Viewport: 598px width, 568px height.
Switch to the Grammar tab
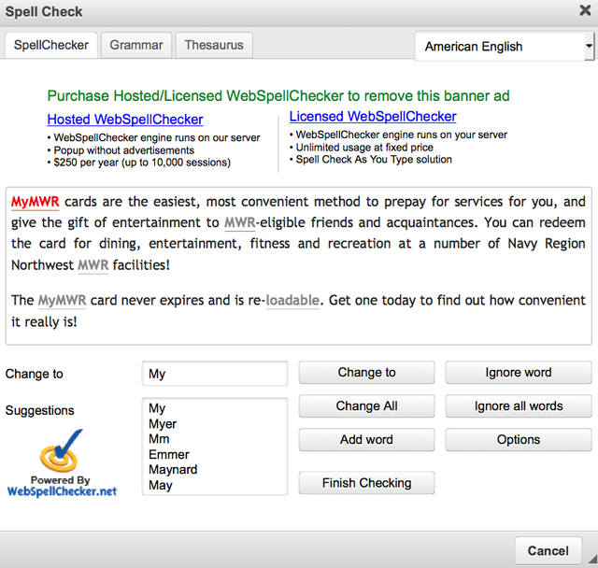click(x=136, y=45)
